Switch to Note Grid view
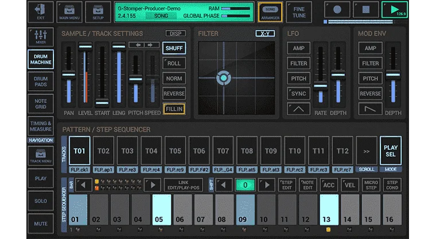 pyautogui.click(x=41, y=104)
